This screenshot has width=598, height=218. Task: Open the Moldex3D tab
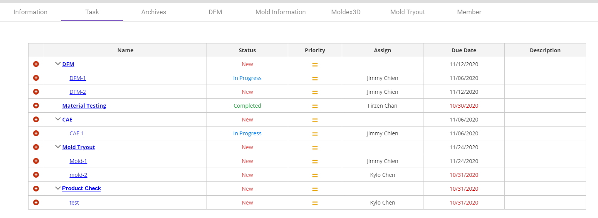pos(346,12)
